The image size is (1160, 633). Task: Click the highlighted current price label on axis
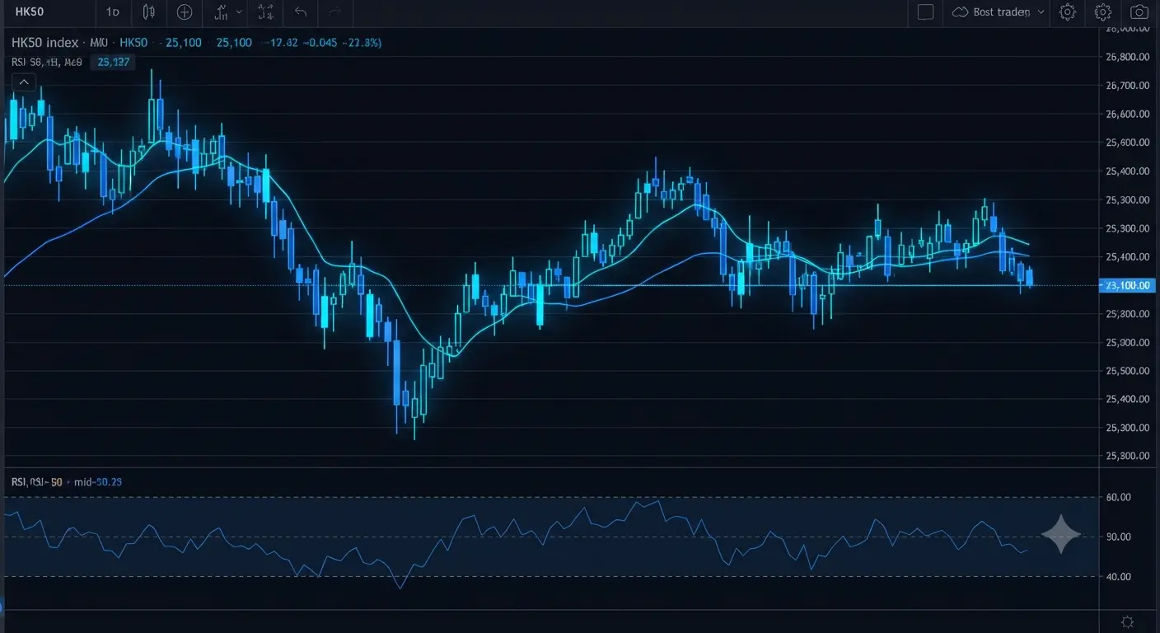[1127, 286]
